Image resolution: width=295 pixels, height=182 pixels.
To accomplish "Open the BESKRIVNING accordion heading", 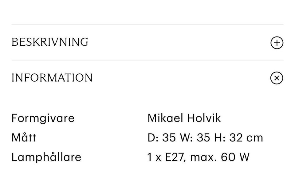I will (x=50, y=42).
